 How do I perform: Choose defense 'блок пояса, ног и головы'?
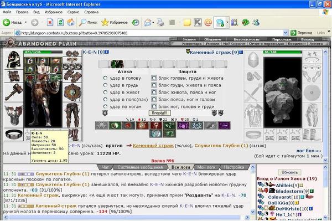tap(154, 99)
